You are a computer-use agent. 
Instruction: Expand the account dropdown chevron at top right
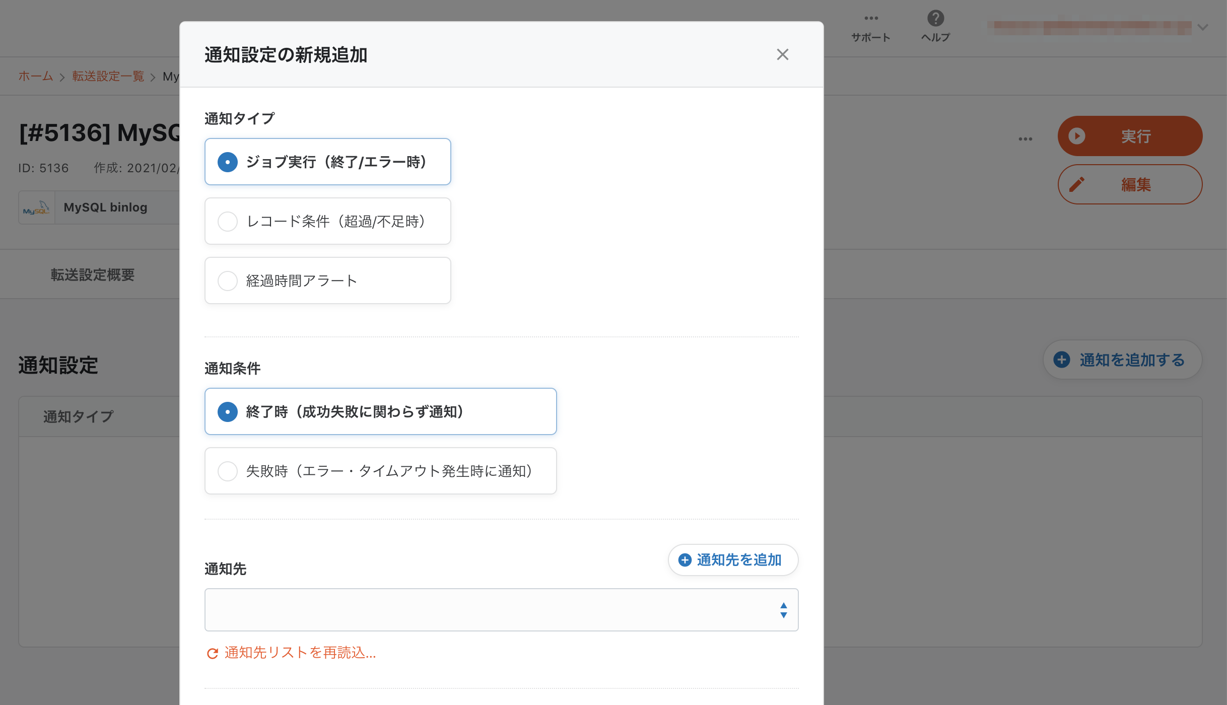pyautogui.click(x=1203, y=27)
